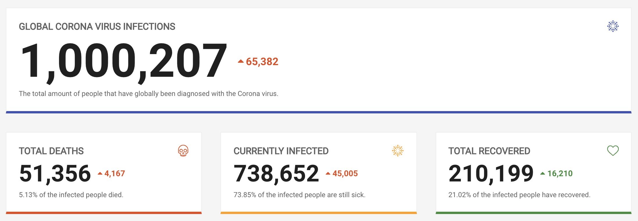Screen dimensions: 638x221
Task: Click the Total Recovered heading
Action: (x=489, y=151)
